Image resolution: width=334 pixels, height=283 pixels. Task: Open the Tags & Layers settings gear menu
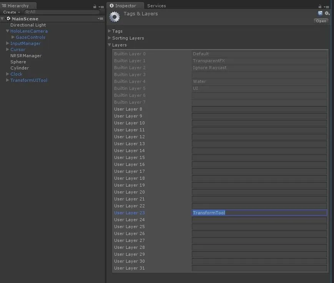tap(327, 13)
